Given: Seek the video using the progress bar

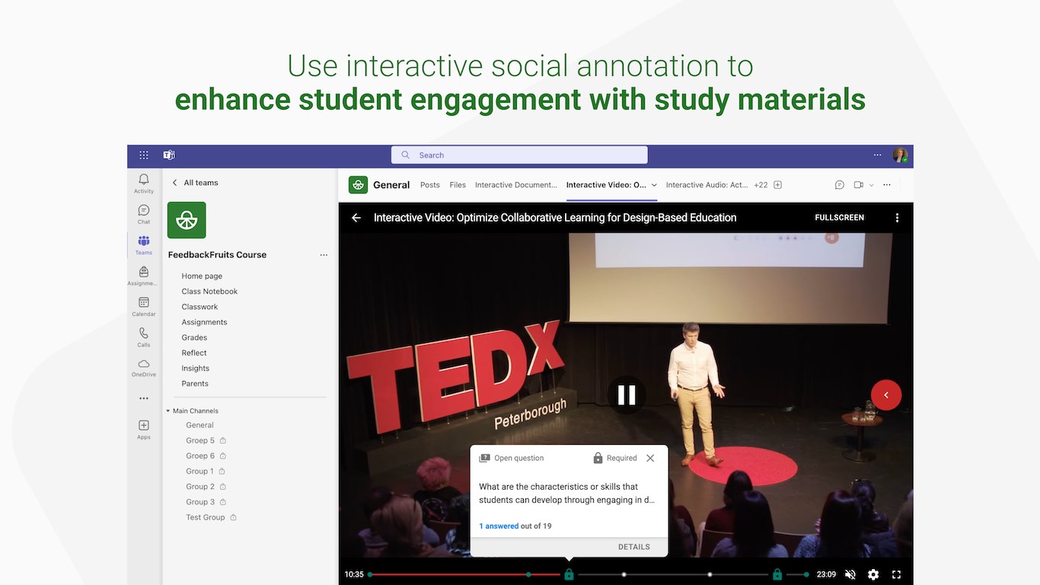Looking at the screenshot, I should [x=587, y=574].
